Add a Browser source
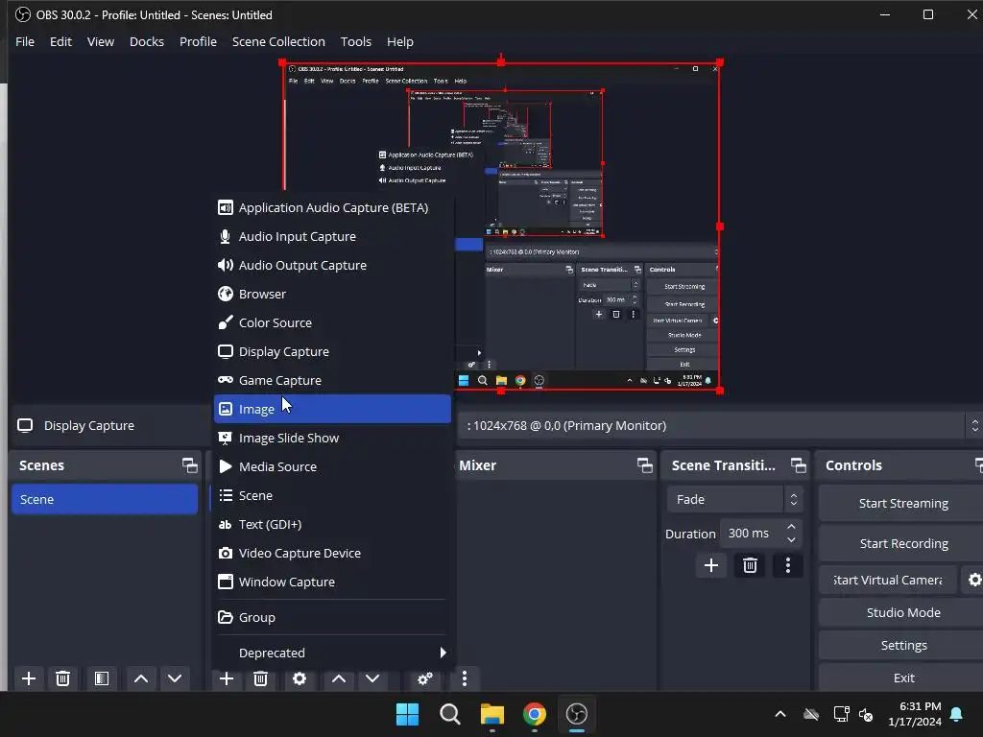Viewport: 983px width, 737px height. (x=332, y=294)
